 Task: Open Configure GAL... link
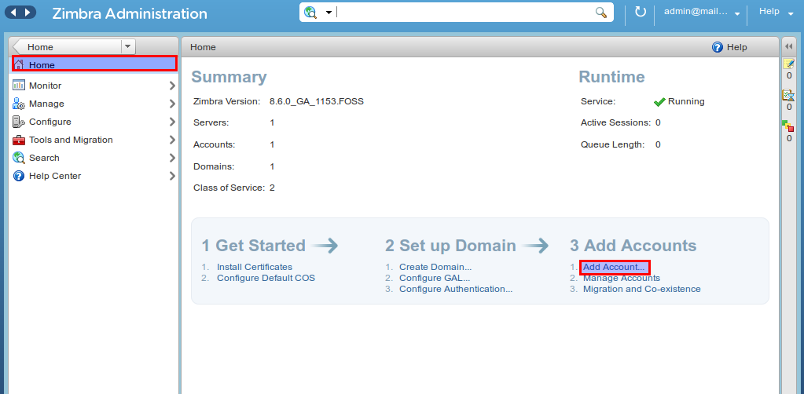coord(435,278)
